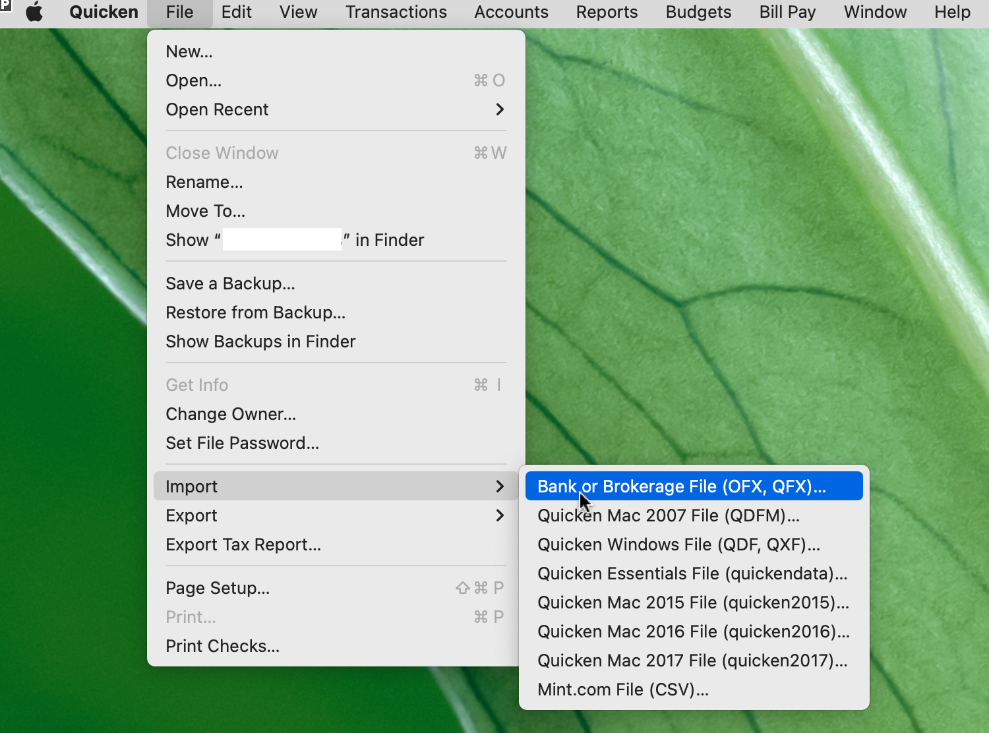Open the Apple menu
This screenshot has width=989, height=733.
click(34, 12)
